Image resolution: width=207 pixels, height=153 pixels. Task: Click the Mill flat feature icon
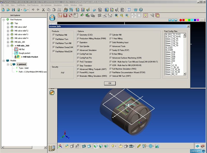[16, 49]
